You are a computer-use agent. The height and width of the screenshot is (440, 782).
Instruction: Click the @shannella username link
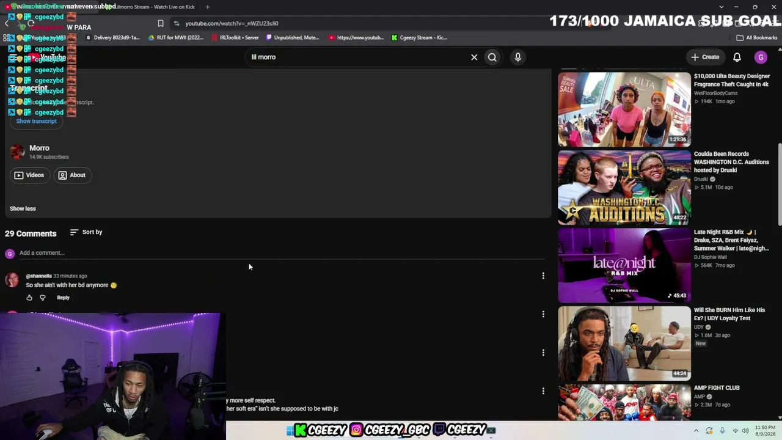(38, 276)
